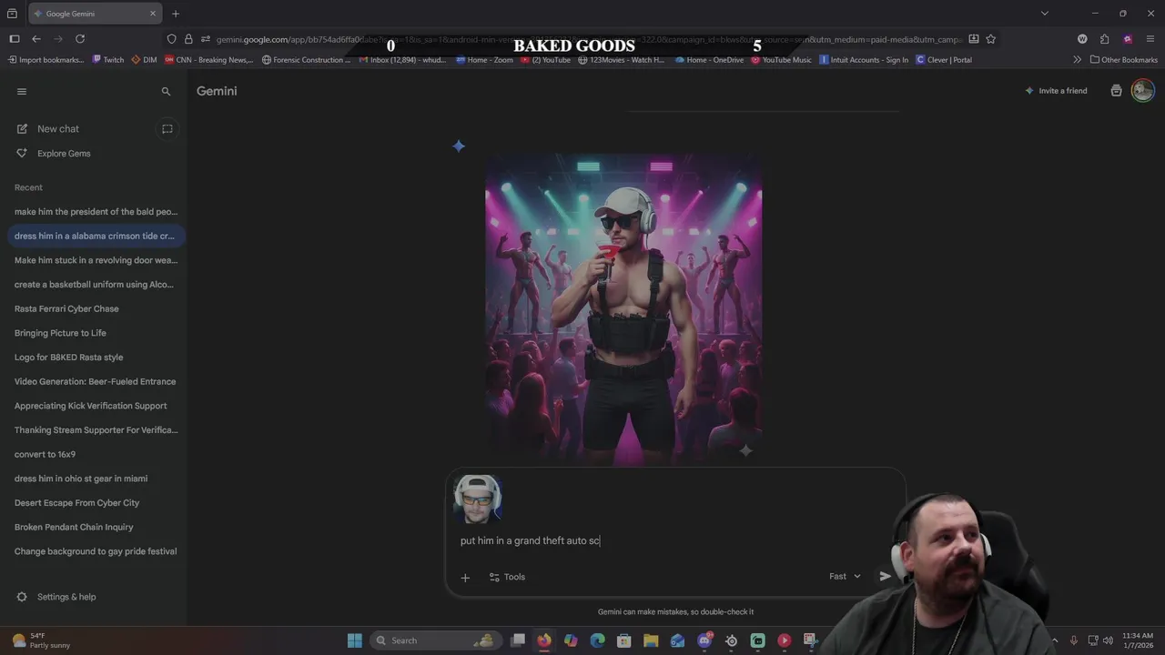This screenshot has height=655, width=1165.
Task: Click the Gemini spark icon above the image
Action: pyautogui.click(x=459, y=146)
